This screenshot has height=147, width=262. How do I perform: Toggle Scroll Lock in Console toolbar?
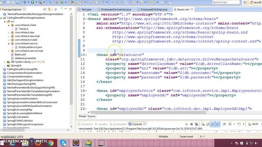point(208,124)
